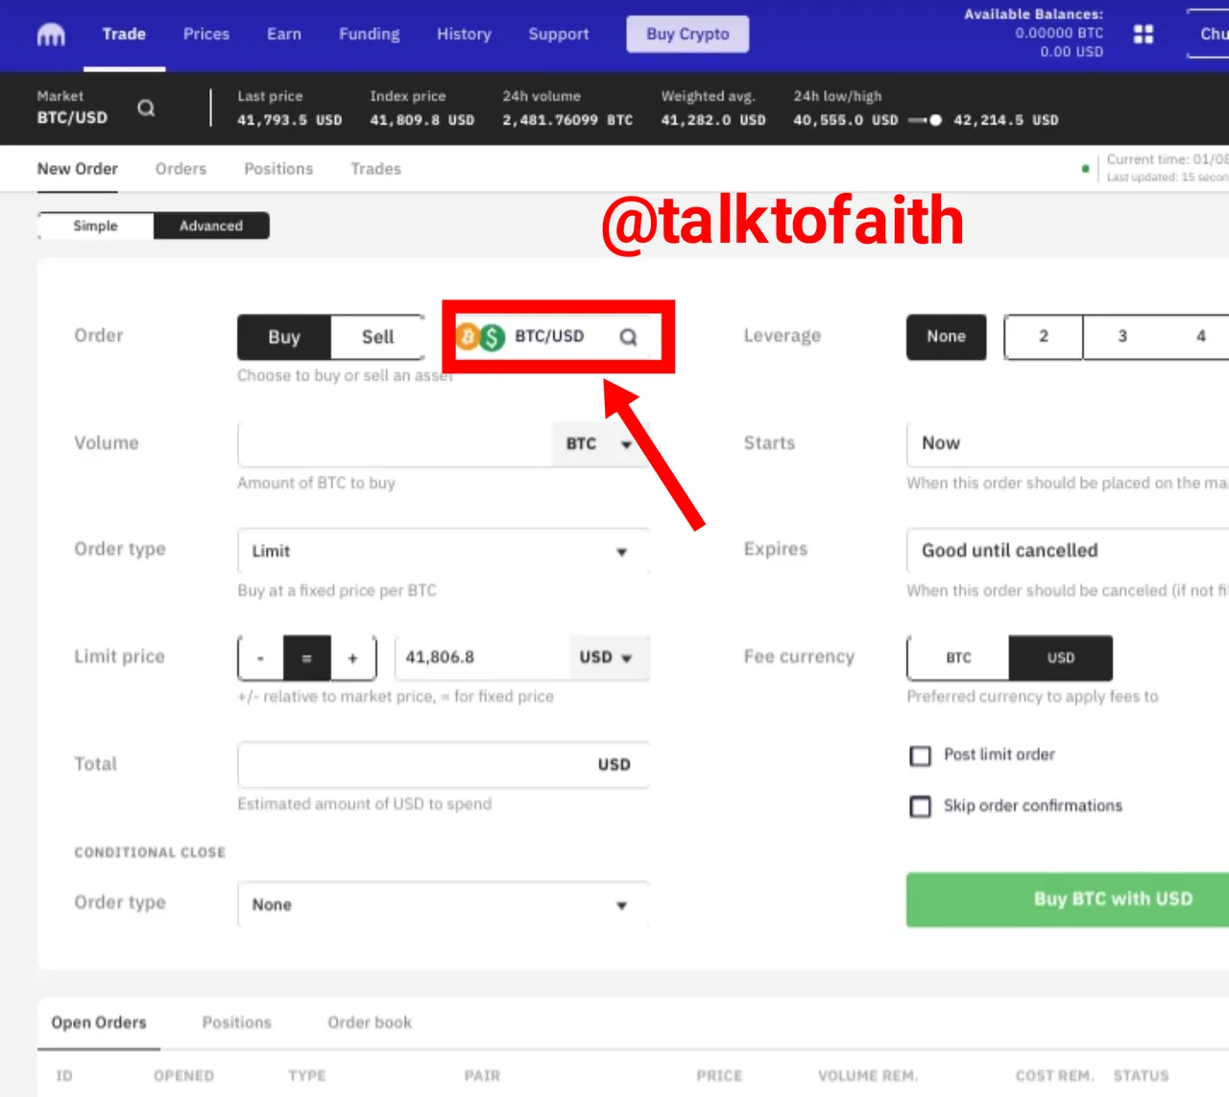
Task: Click the 24h volume value 2,481.76099 BTC
Action: pos(567,120)
